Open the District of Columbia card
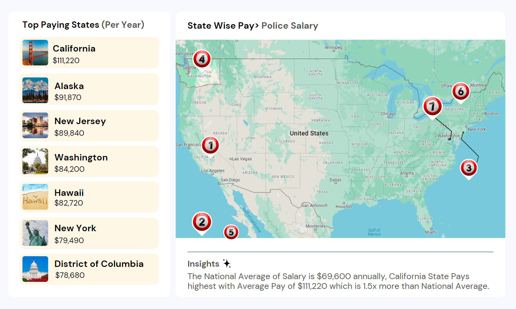 click(x=89, y=269)
